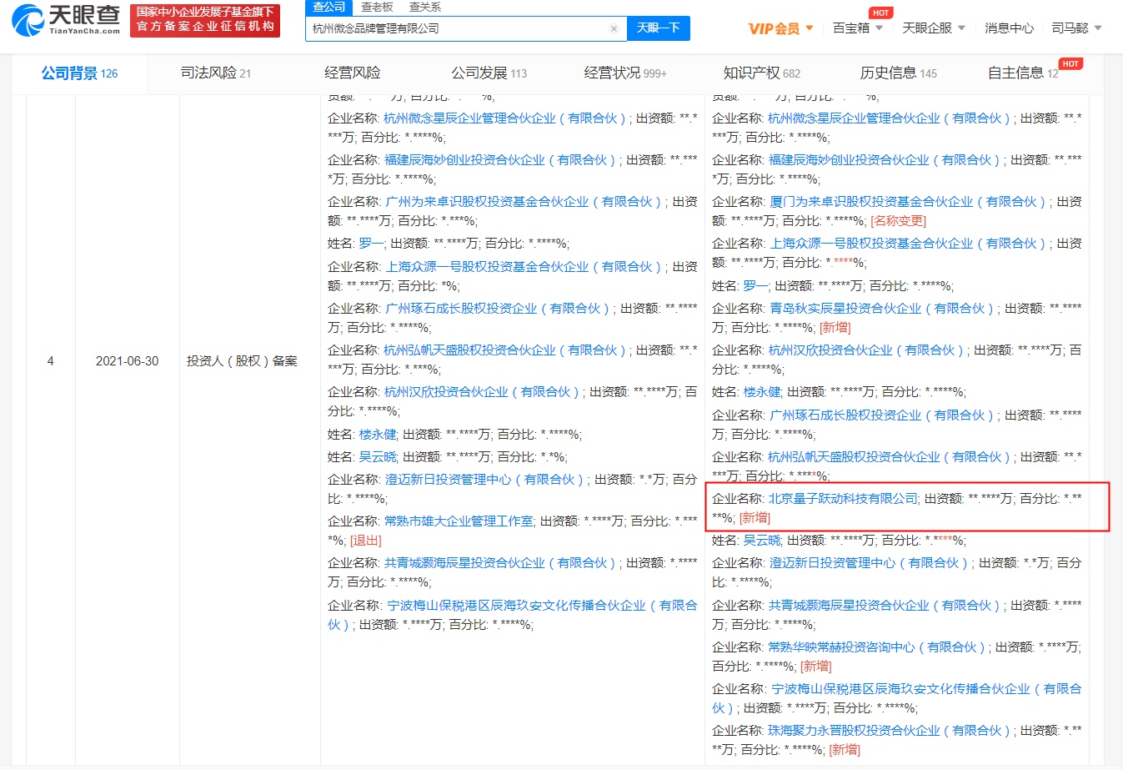1123x770 pixels.
Task: Open the 北京量子跃动科技有限公司 company link
Action: [843, 499]
